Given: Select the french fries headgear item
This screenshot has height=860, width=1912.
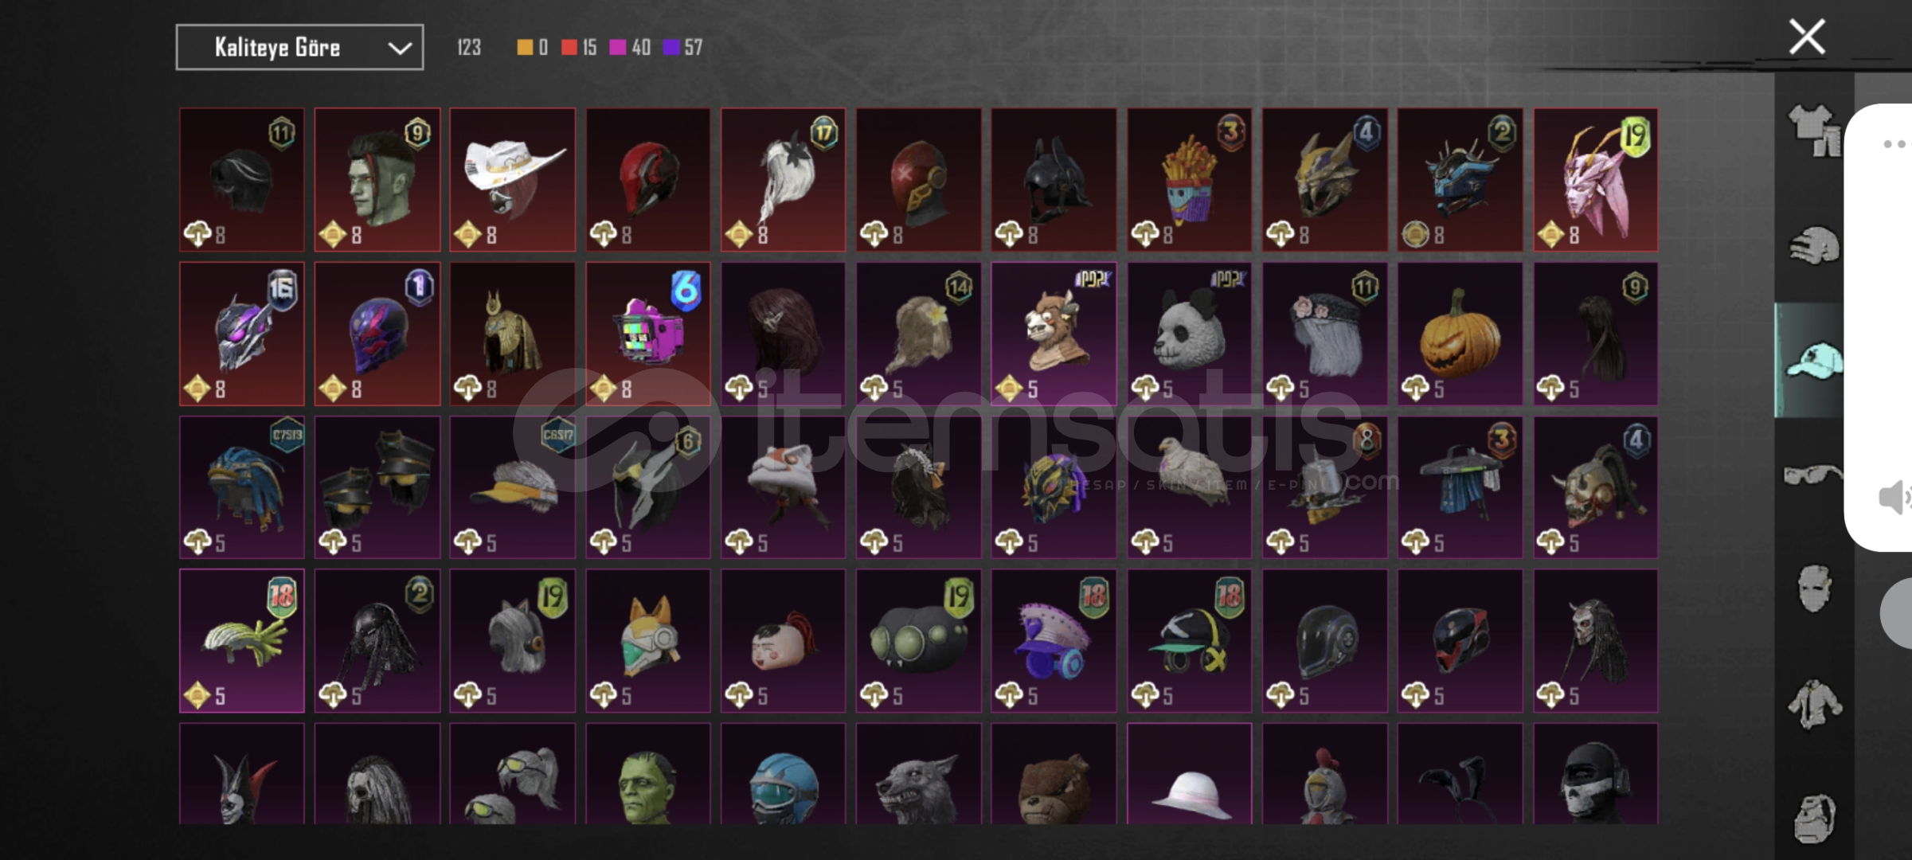Looking at the screenshot, I should point(1189,180).
